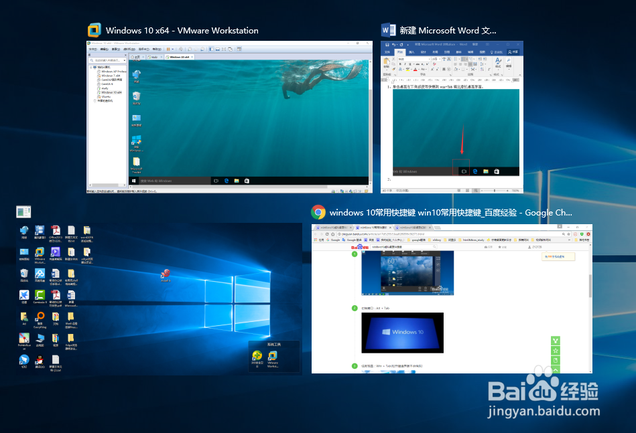Click the green star button on Baidu page sidebar
Viewport: 636px width, 433px height.
click(x=556, y=350)
